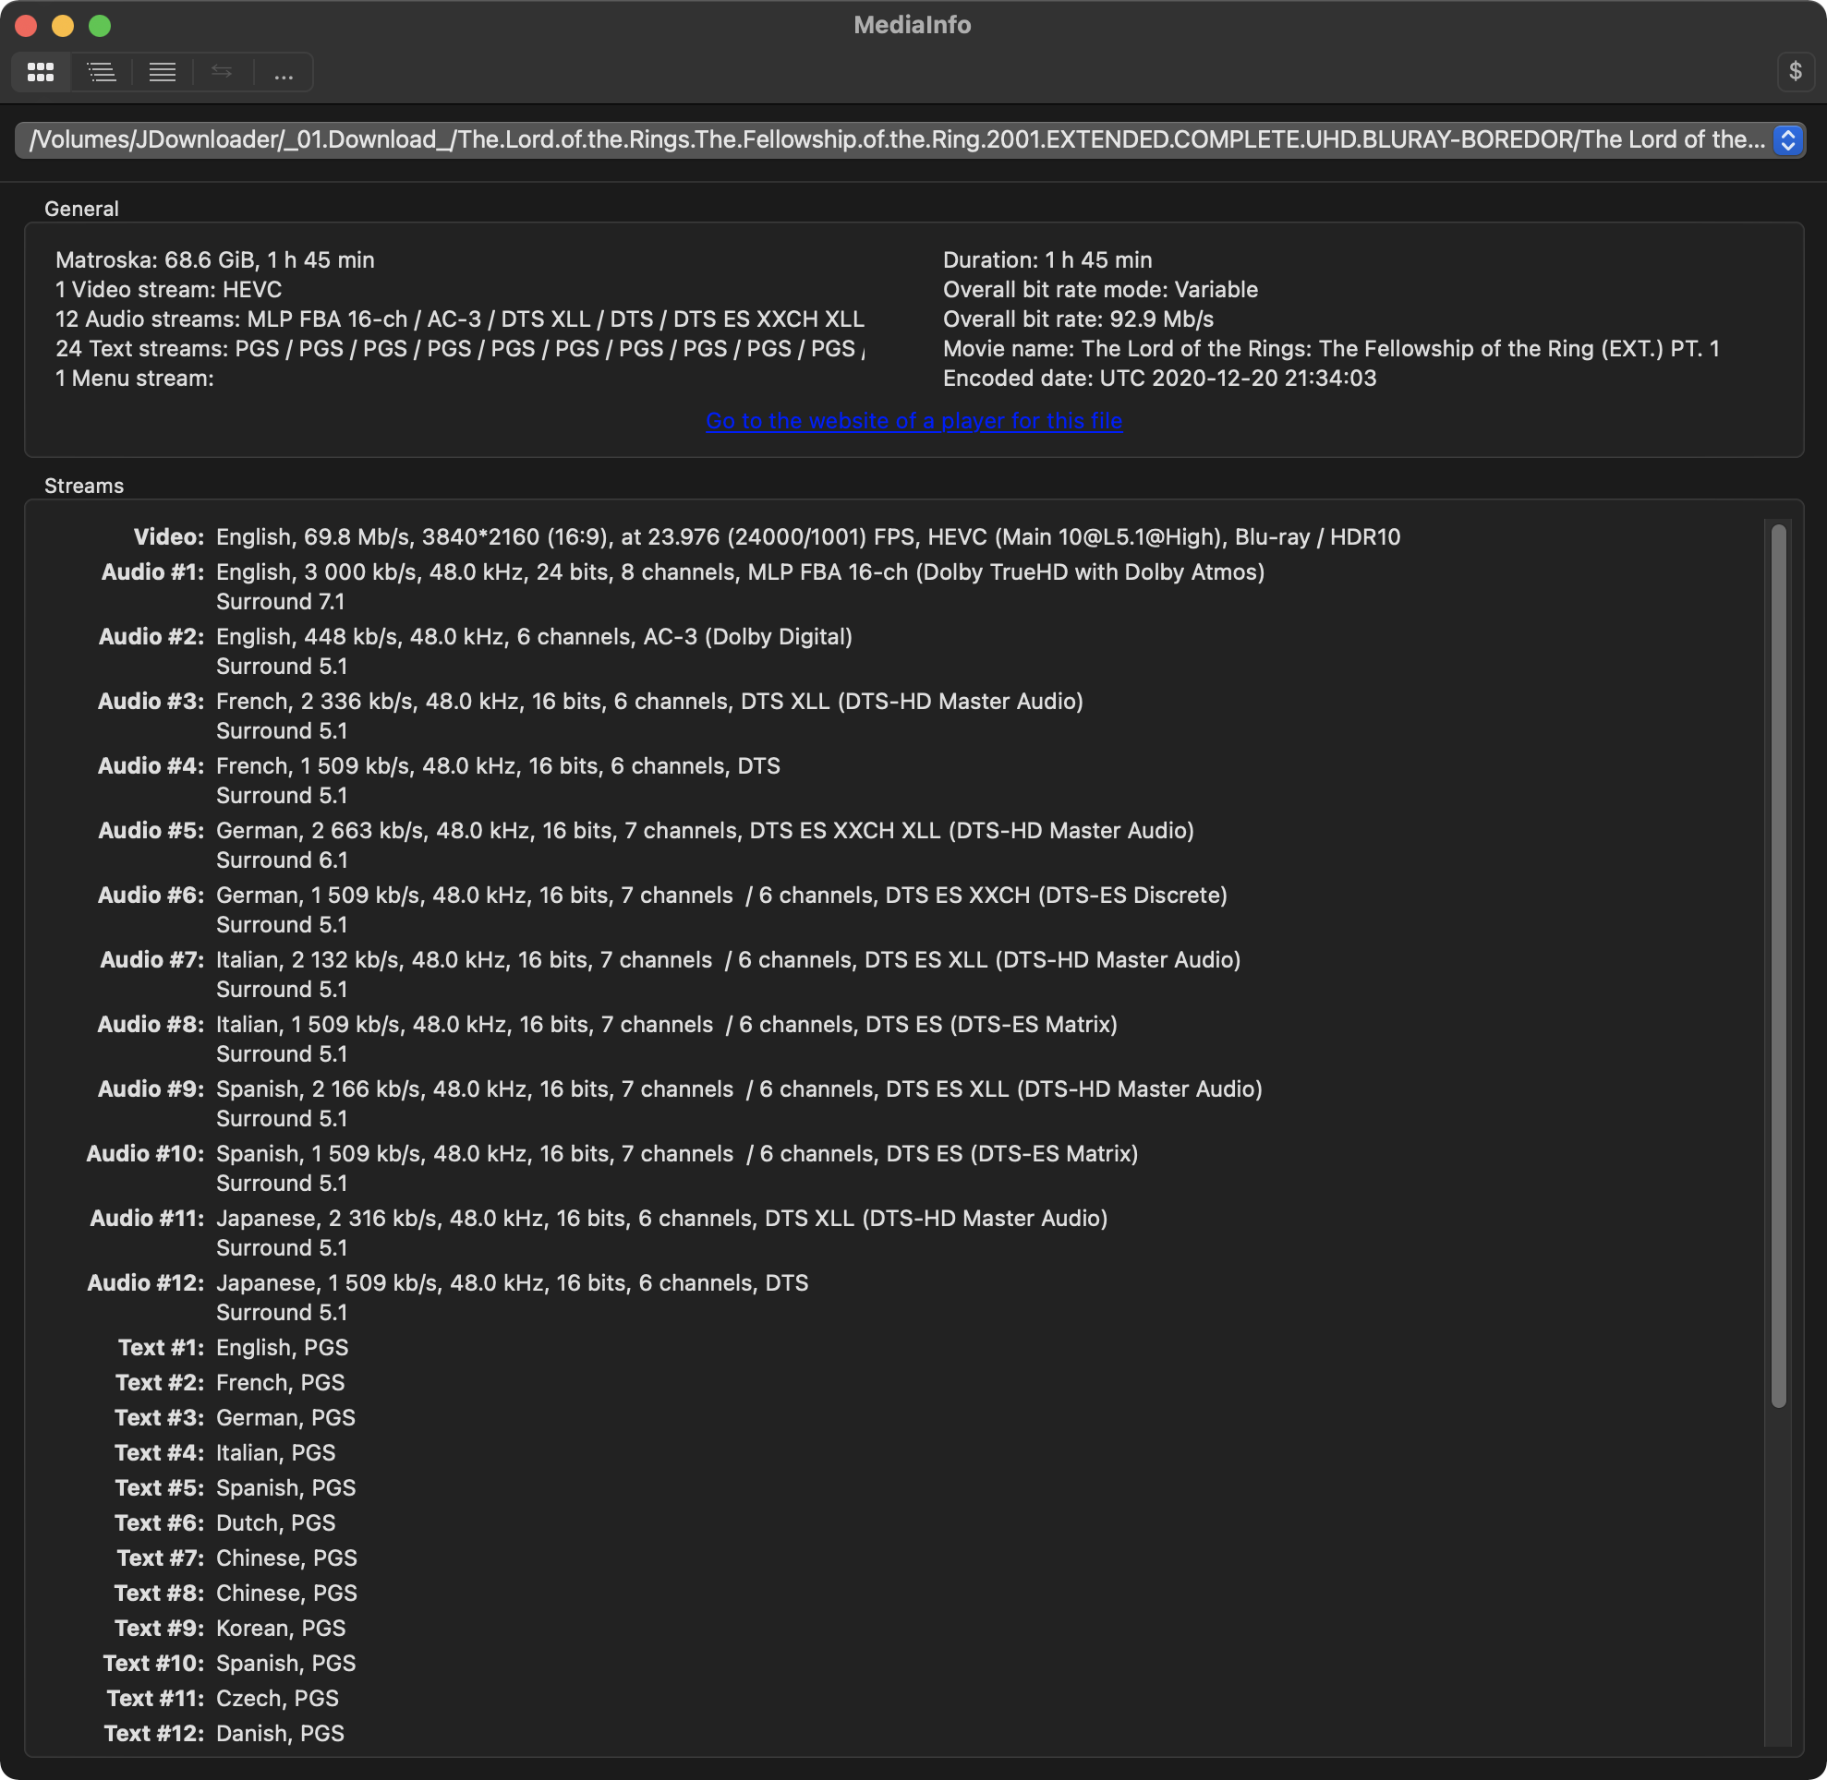Viewport: 1827px width, 1780px height.
Task: Select 'Overall bit rate mode: Variable' text
Action: point(1100,290)
